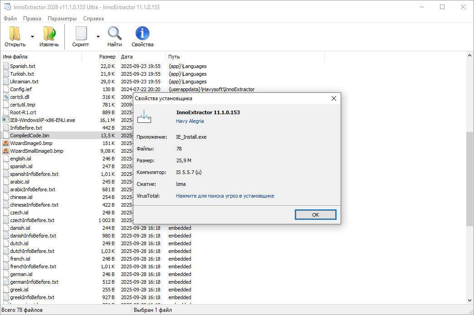Click the Spanish.txt file icon
Viewport: 474px width, 315px height.
pyautogui.click(x=6, y=66)
